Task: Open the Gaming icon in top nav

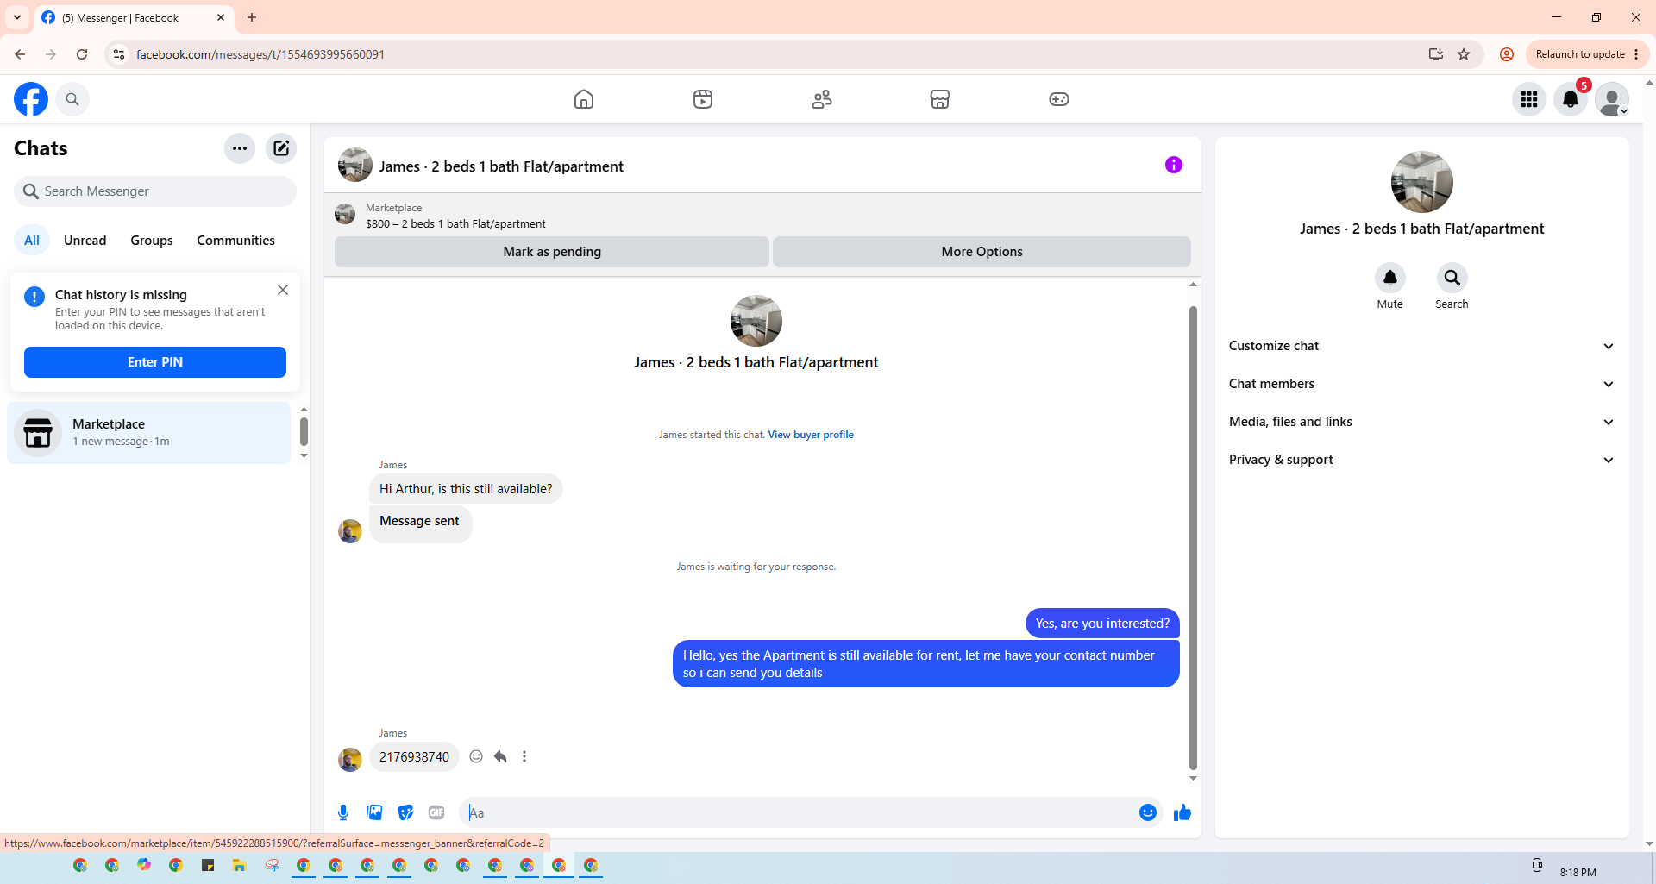Action: [x=1059, y=99]
